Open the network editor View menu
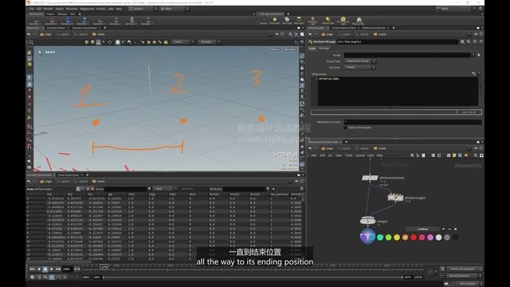The height and width of the screenshot is (287, 510). click(339, 155)
